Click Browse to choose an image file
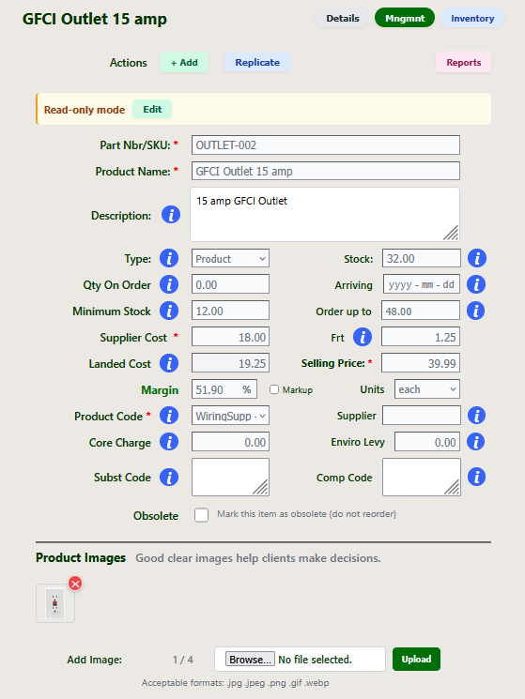 point(250,660)
